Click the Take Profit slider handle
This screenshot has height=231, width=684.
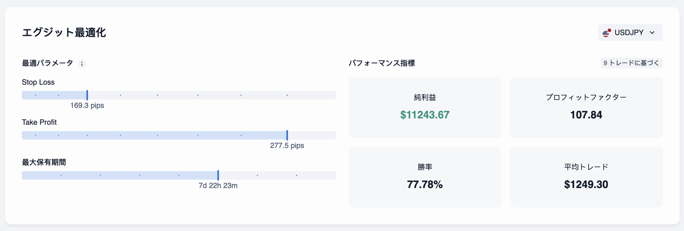[x=287, y=135]
